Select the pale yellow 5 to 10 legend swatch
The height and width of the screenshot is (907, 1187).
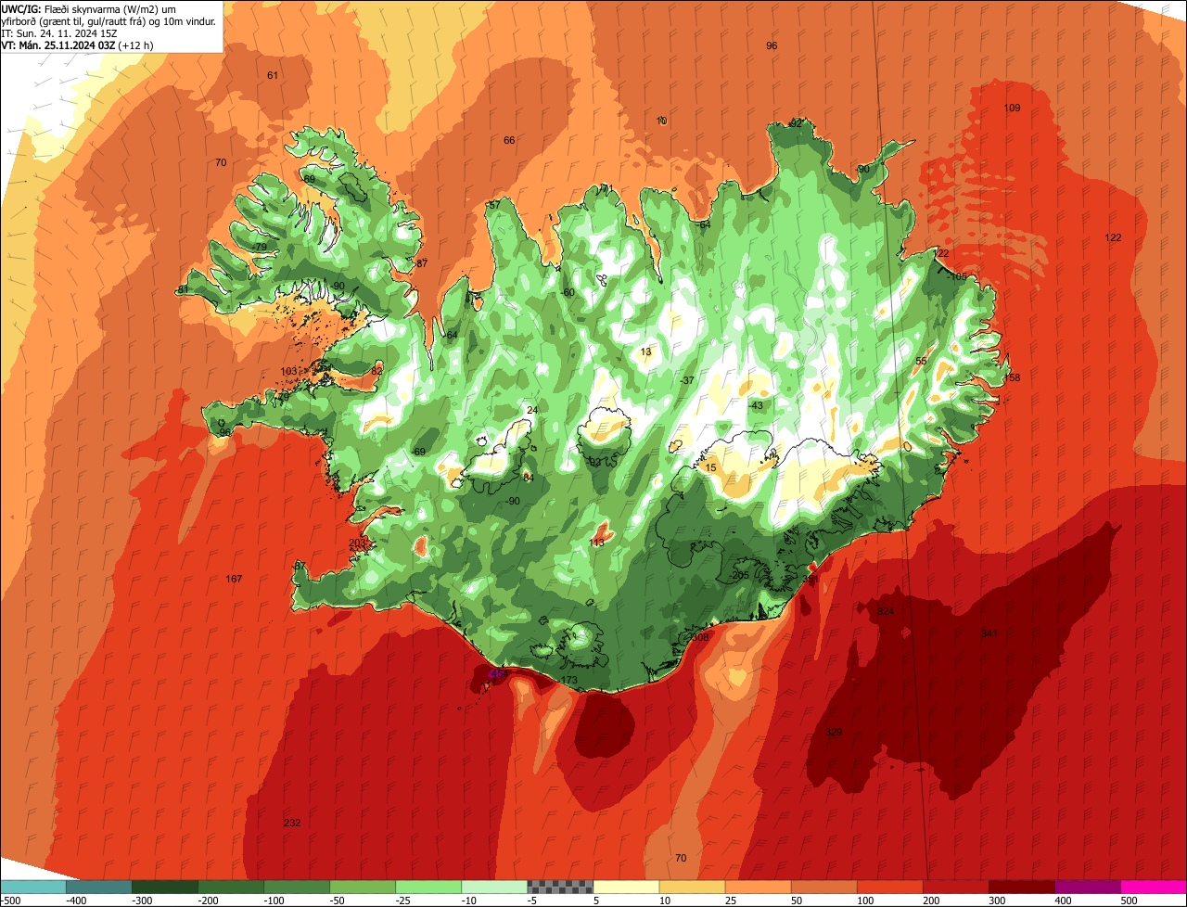pos(626,887)
